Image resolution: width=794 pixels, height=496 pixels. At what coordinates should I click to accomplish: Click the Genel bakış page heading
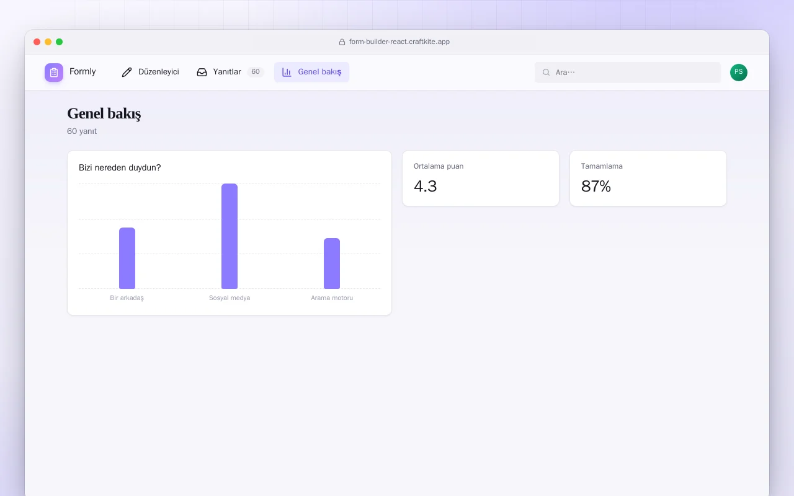pyautogui.click(x=104, y=113)
